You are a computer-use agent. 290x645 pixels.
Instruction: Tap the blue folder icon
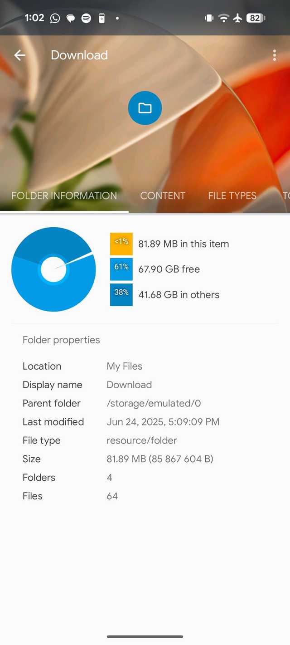(x=145, y=108)
